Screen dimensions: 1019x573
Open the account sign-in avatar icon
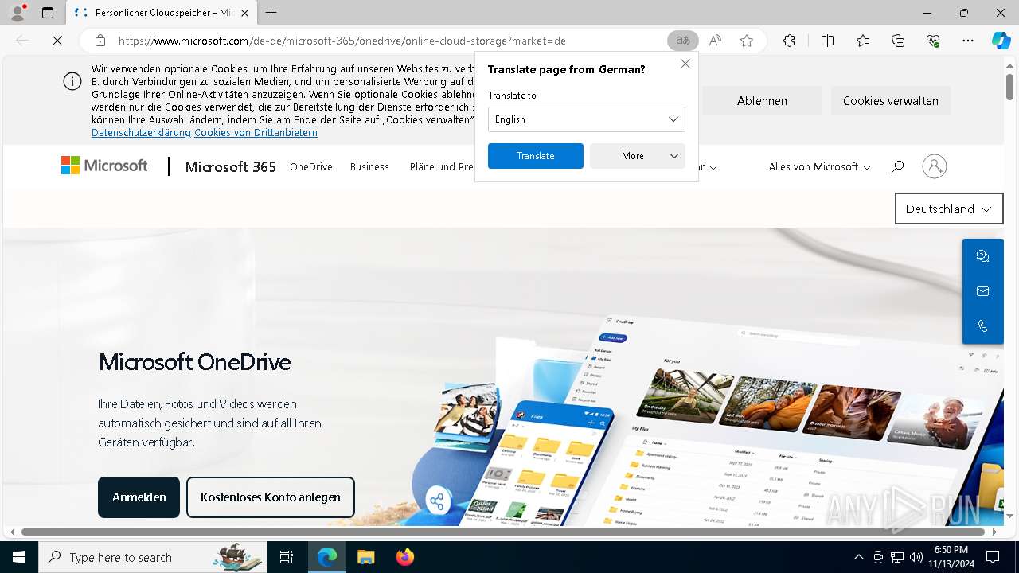[935, 166]
